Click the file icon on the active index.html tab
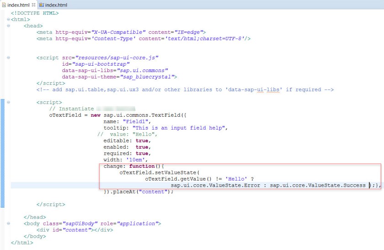The width and height of the screenshot is (384, 250). pos(4,5)
